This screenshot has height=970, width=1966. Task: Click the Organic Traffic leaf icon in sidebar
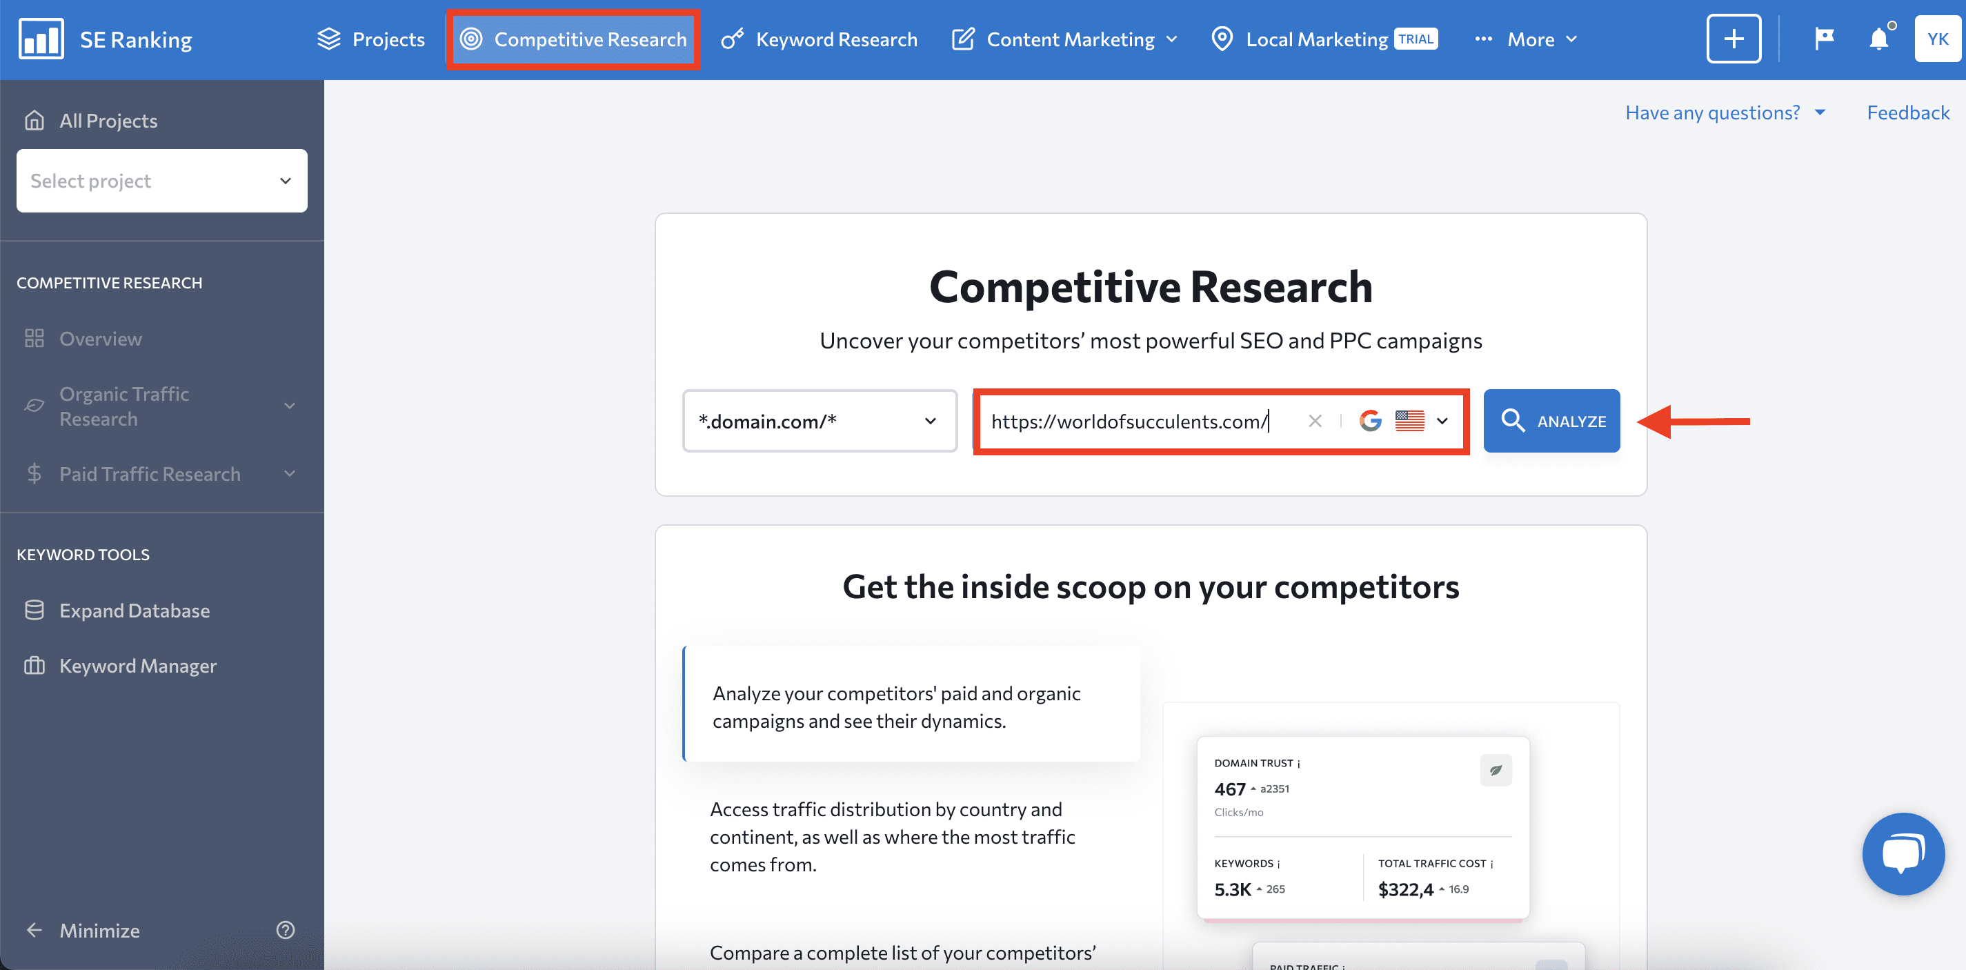[x=34, y=406]
